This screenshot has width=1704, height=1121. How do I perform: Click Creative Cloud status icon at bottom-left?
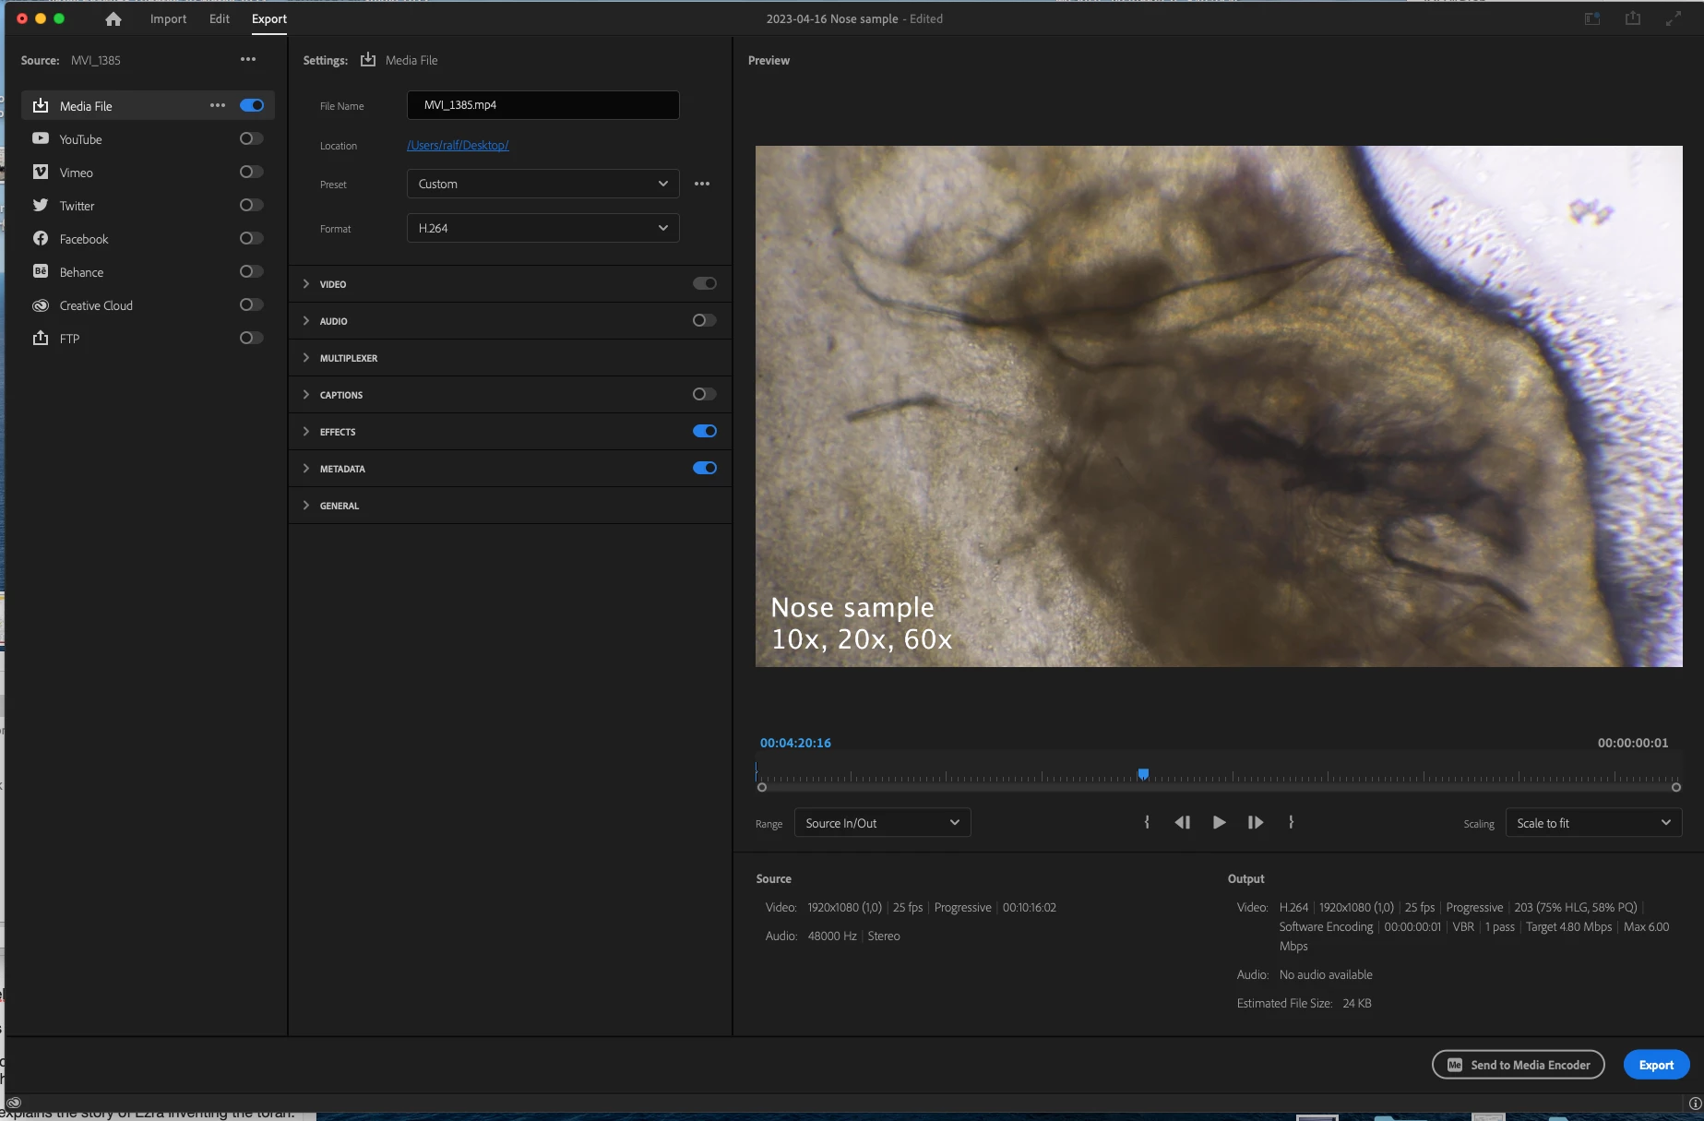point(14,1103)
